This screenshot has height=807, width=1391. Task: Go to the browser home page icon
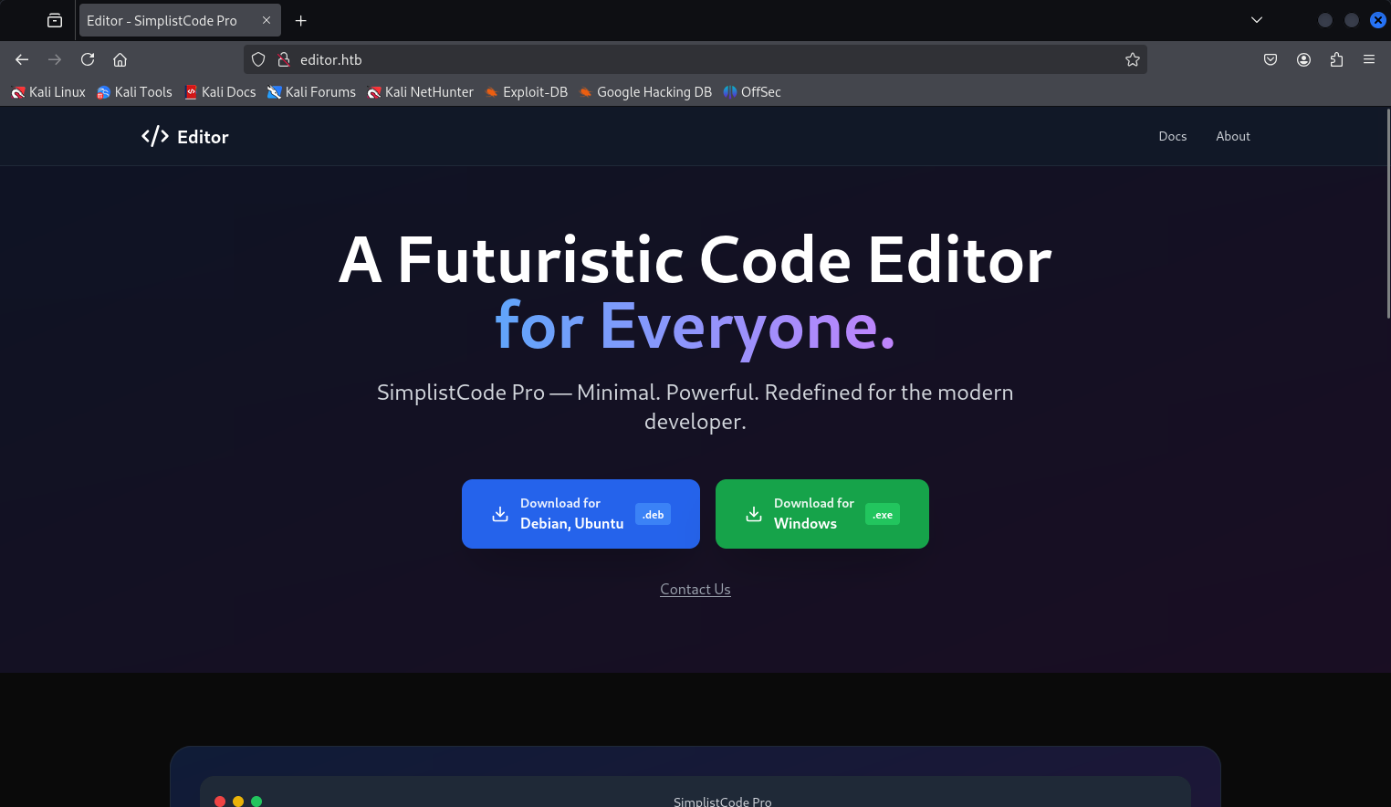tap(120, 59)
